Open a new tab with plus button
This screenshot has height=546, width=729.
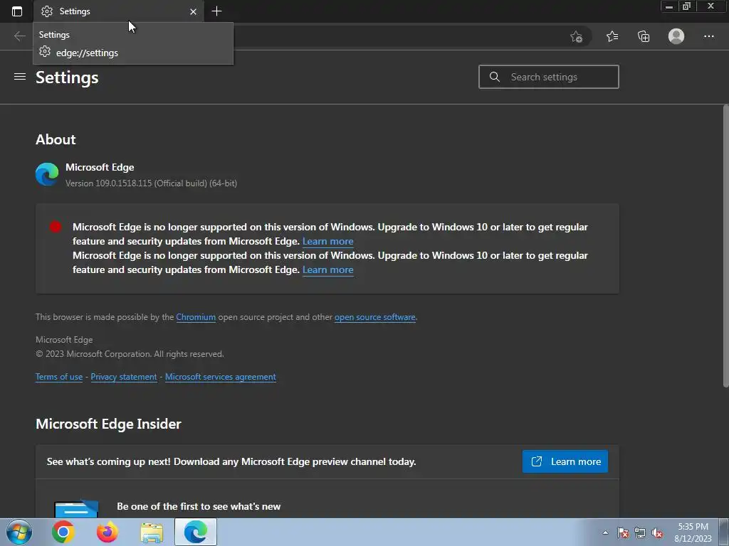pos(216,11)
